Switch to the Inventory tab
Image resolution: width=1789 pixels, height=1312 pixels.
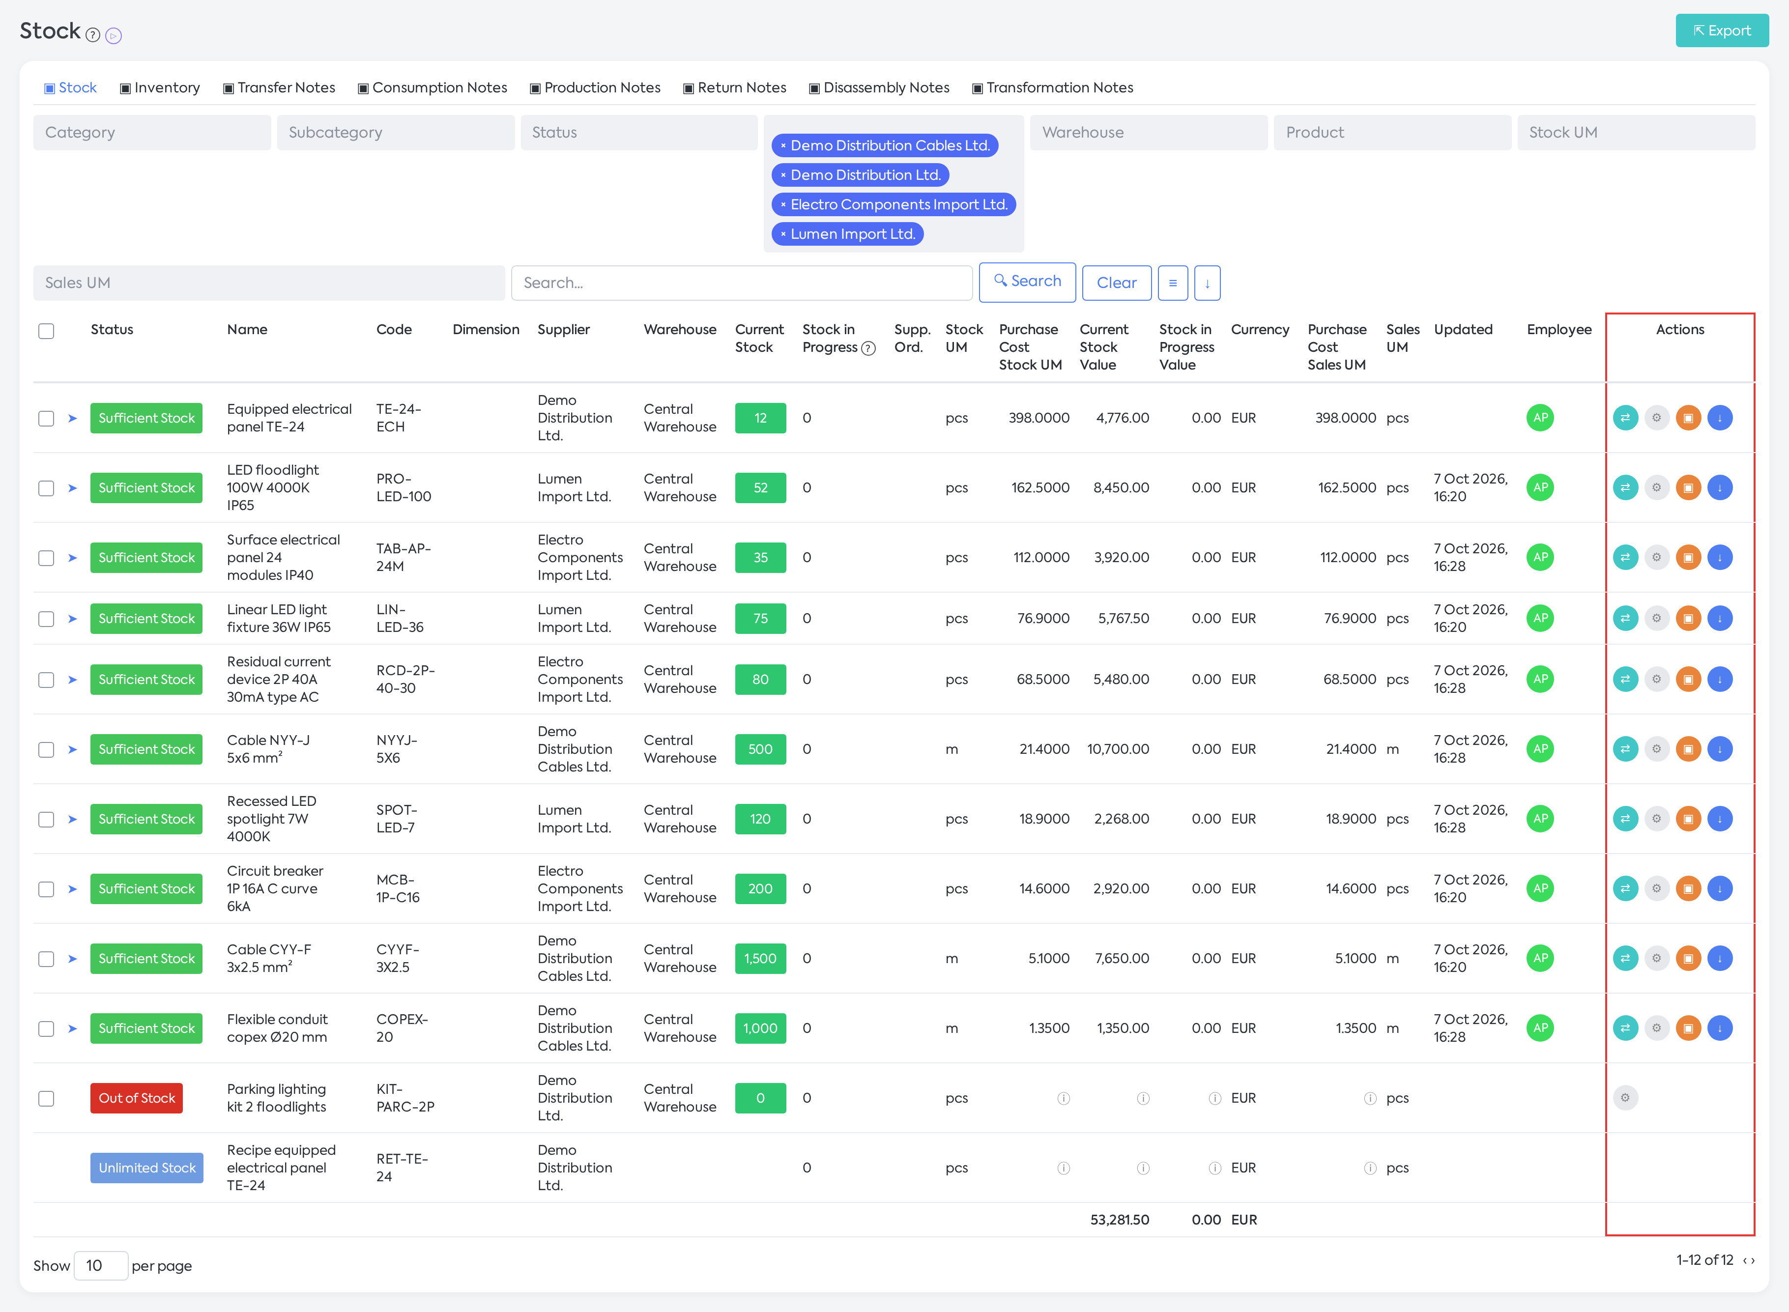pyautogui.click(x=160, y=87)
